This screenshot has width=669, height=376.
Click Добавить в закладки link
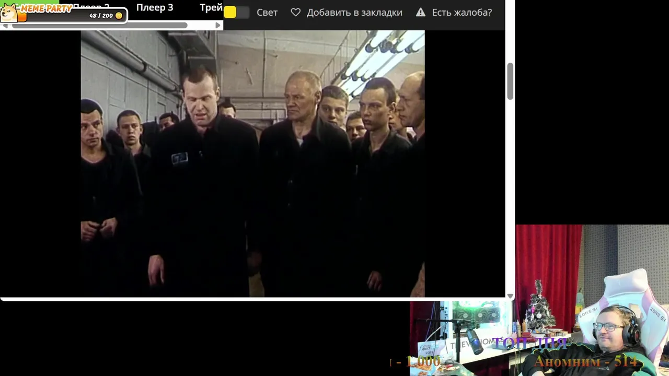(354, 13)
